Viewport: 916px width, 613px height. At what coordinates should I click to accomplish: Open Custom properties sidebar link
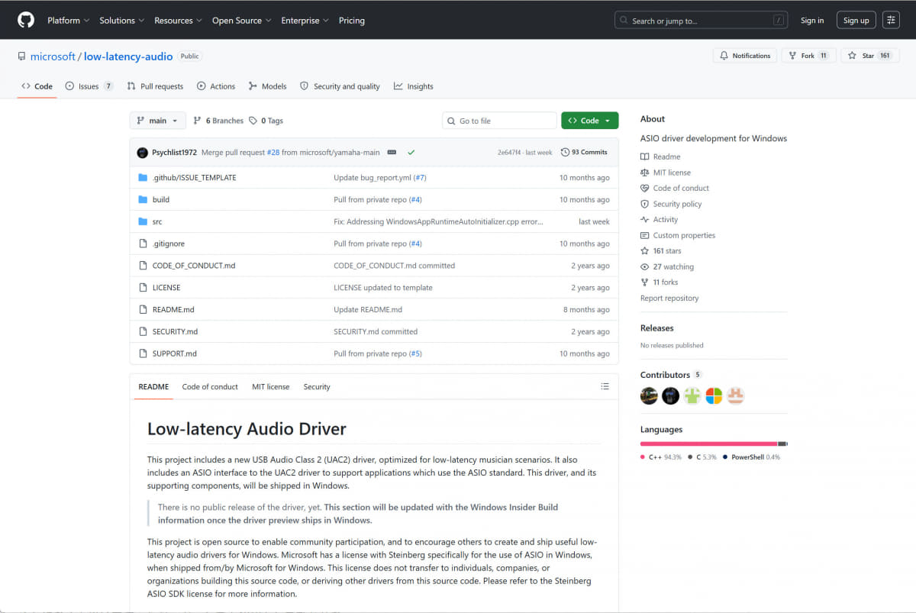pos(678,235)
